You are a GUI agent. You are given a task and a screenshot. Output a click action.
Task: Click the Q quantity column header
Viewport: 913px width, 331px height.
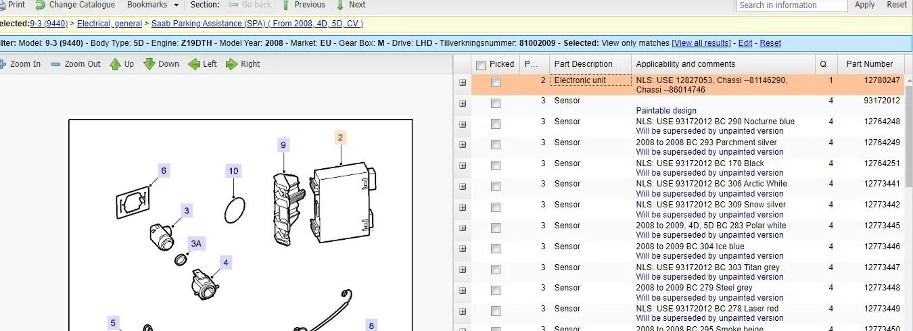[x=825, y=64]
